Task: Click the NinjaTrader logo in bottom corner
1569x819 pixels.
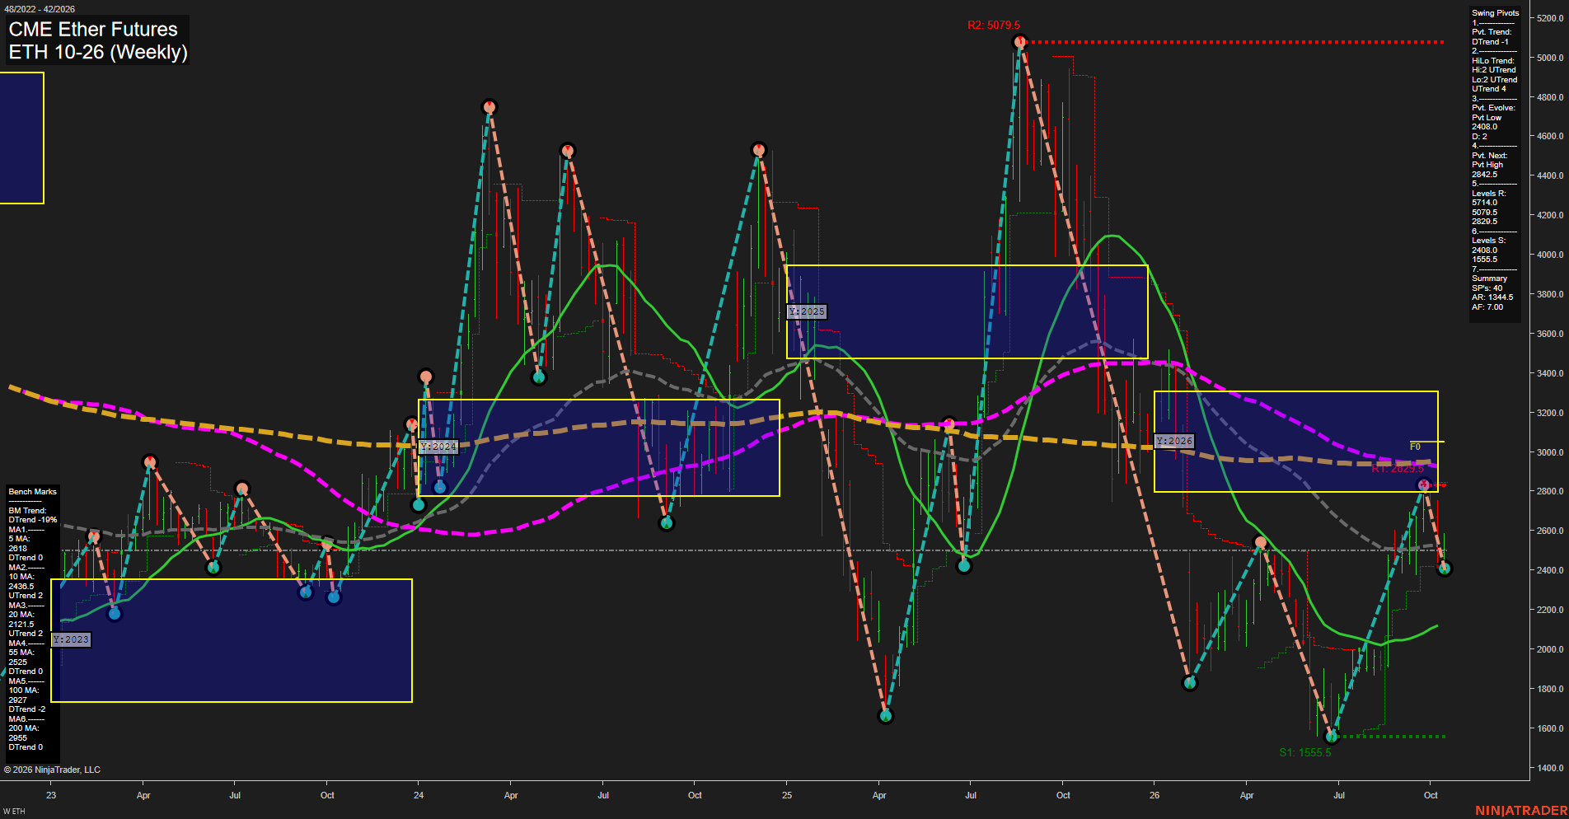Action: [x=1520, y=811]
